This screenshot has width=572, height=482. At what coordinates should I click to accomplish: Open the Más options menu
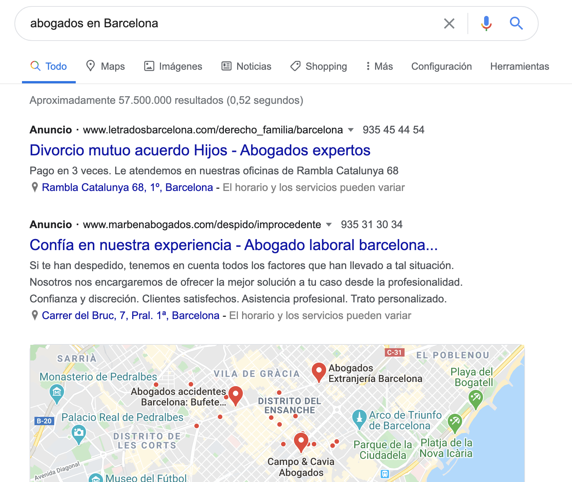pos(379,66)
